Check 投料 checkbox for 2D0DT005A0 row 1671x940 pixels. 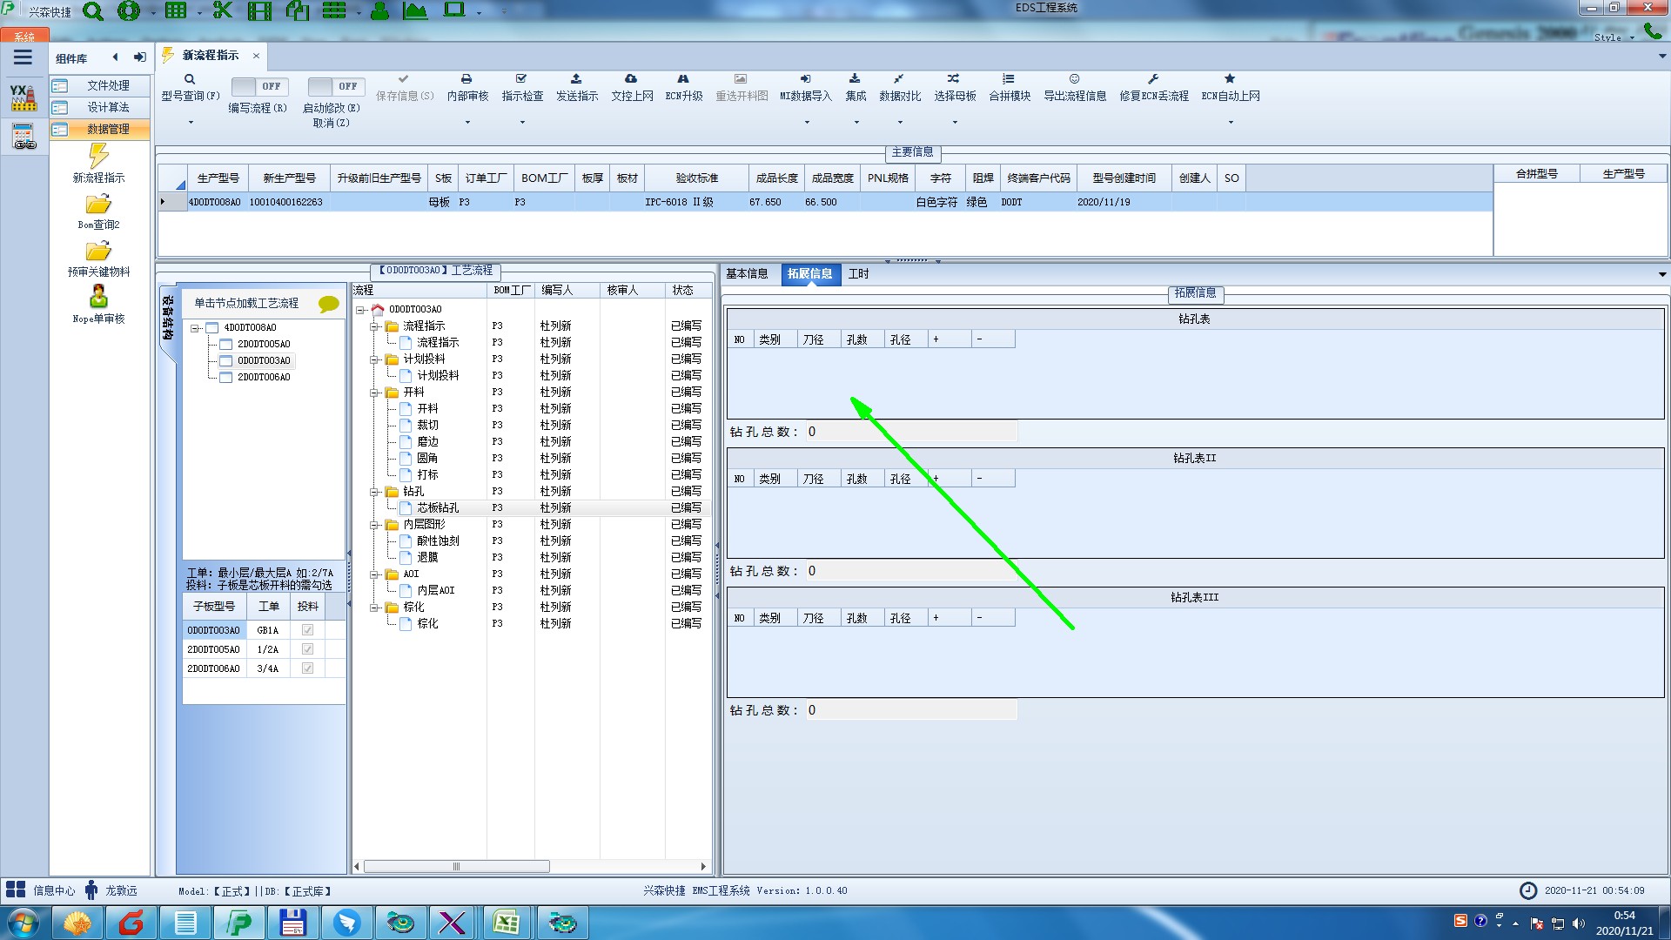tap(307, 649)
